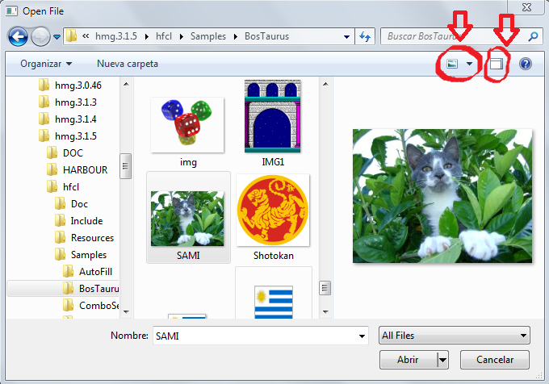This screenshot has width=549, height=384.
Task: Open the Abrir split-button arrow
Action: point(442,359)
